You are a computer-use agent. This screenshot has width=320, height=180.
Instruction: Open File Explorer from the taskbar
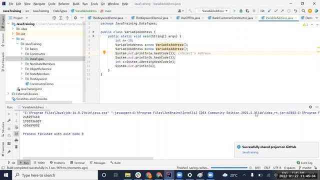pyautogui.click(x=128, y=175)
